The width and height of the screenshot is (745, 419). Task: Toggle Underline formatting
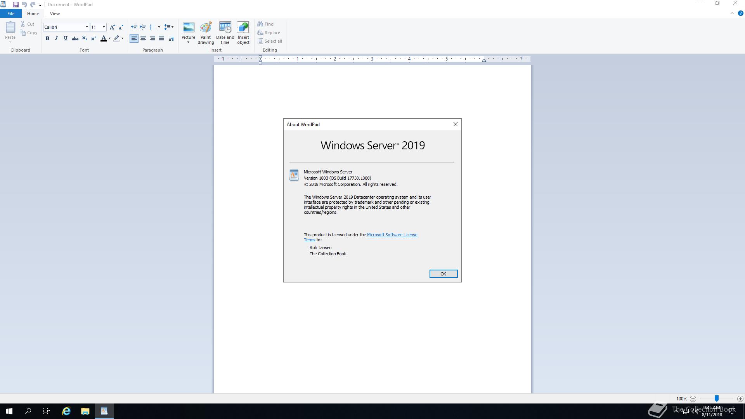click(66, 38)
